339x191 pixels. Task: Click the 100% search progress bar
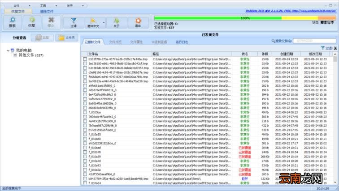click(x=245, y=18)
